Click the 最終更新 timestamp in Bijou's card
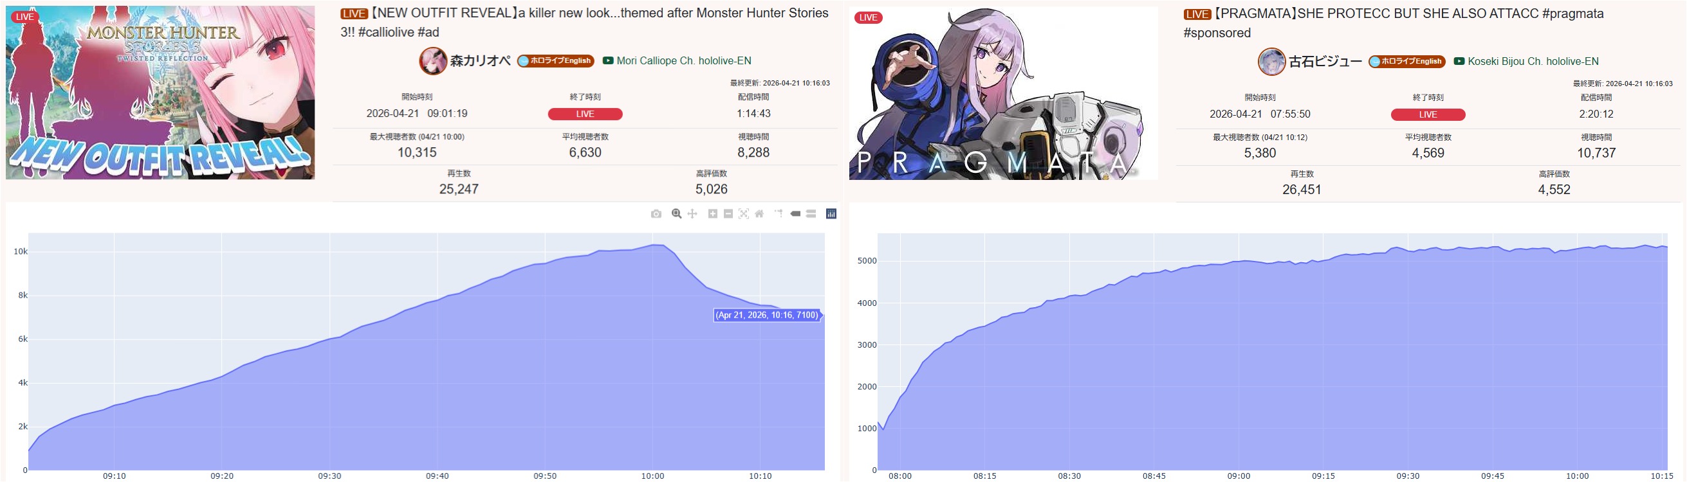The image size is (1687, 482). pos(1623,84)
